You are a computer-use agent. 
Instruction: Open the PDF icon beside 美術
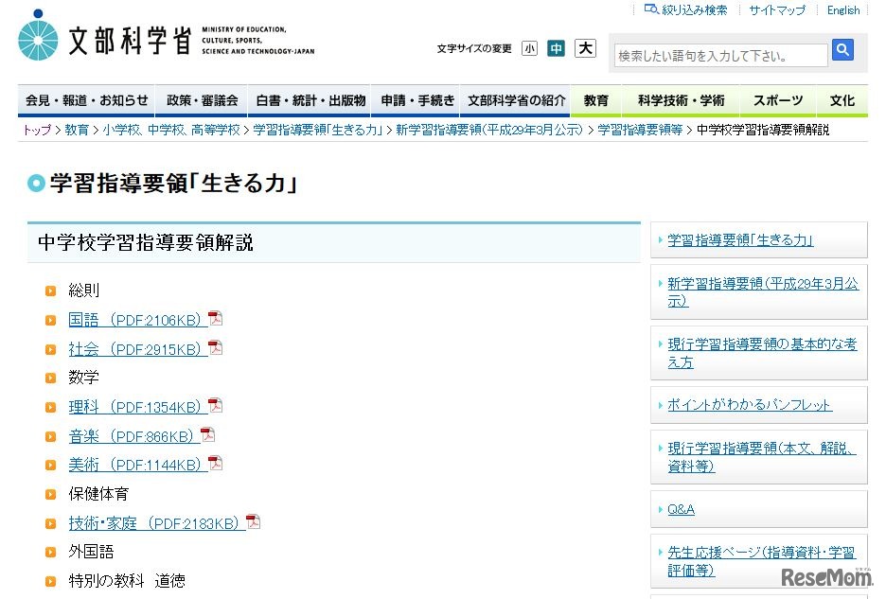[215, 464]
